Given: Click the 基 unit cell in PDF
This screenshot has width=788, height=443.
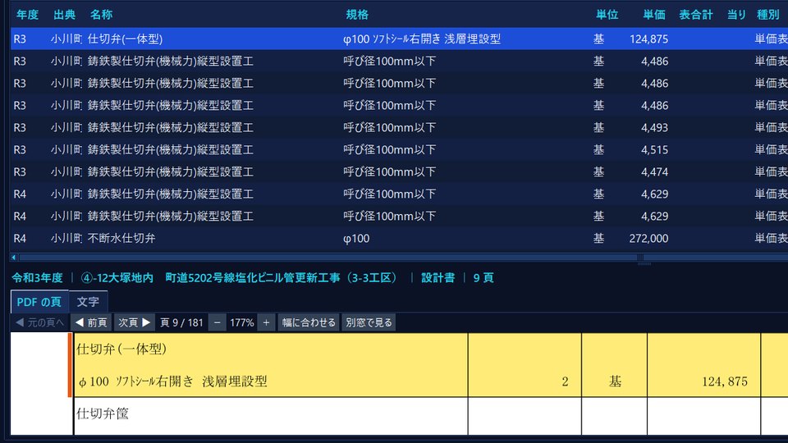Looking at the screenshot, I should click(x=615, y=381).
